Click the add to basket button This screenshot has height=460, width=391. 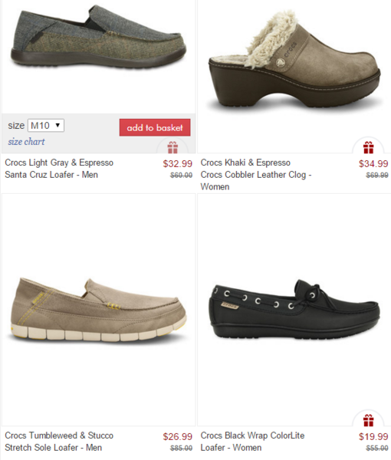click(x=155, y=127)
